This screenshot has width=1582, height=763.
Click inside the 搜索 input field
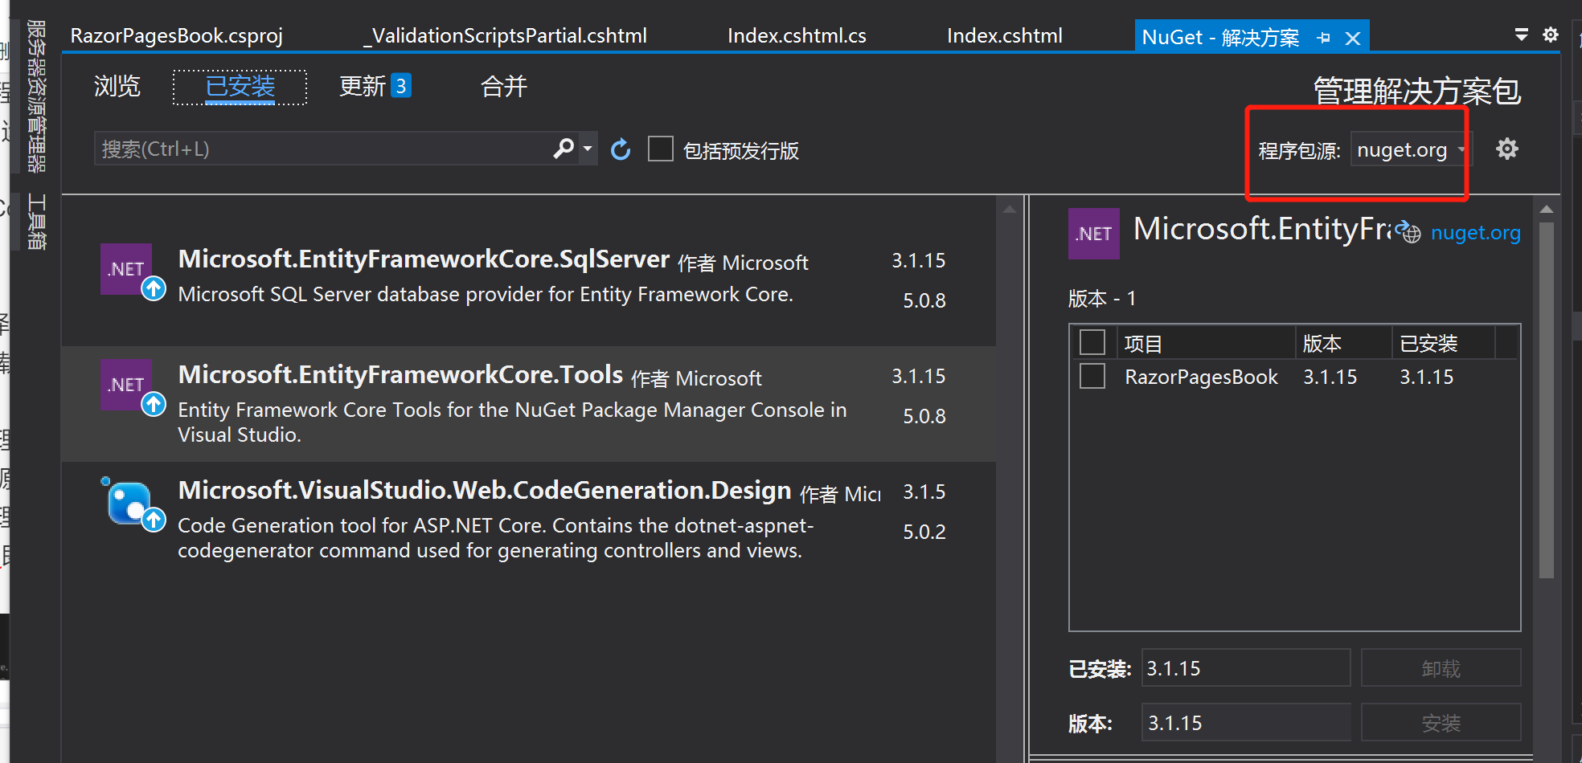click(x=322, y=149)
